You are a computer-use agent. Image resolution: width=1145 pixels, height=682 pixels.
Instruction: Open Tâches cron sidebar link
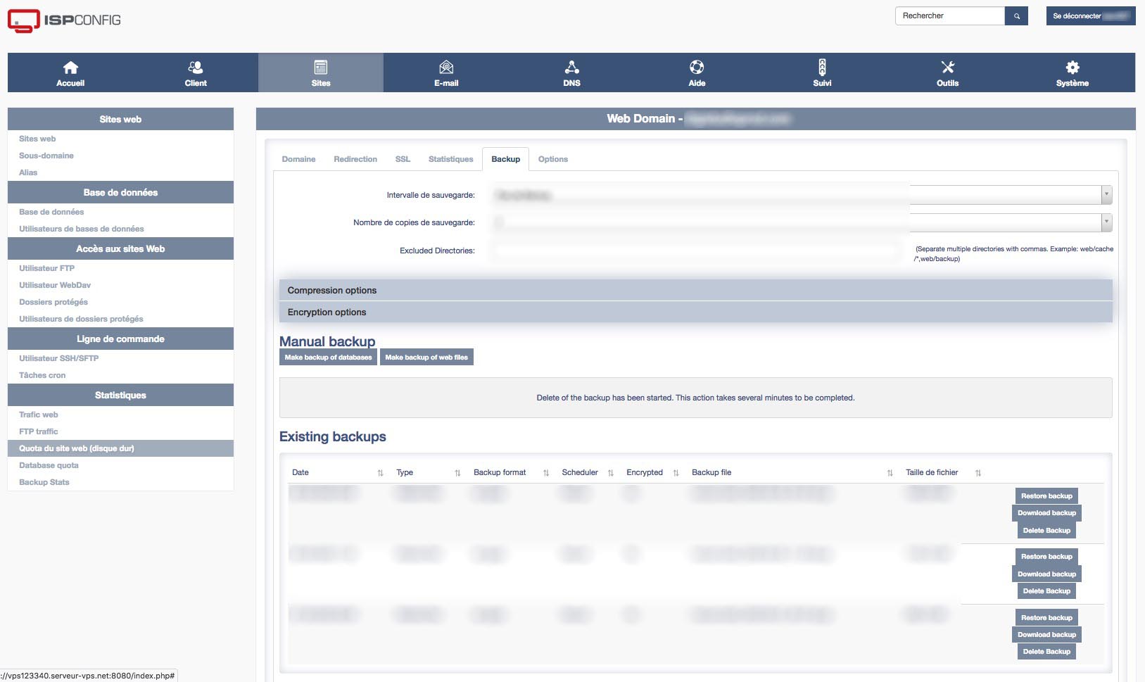coord(42,375)
